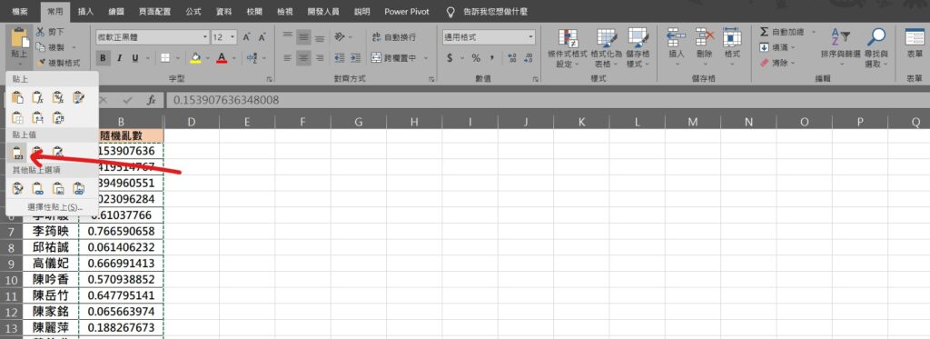The width and height of the screenshot is (930, 339).
Task: Open the fill color dropdown arrow
Action: pos(208,58)
